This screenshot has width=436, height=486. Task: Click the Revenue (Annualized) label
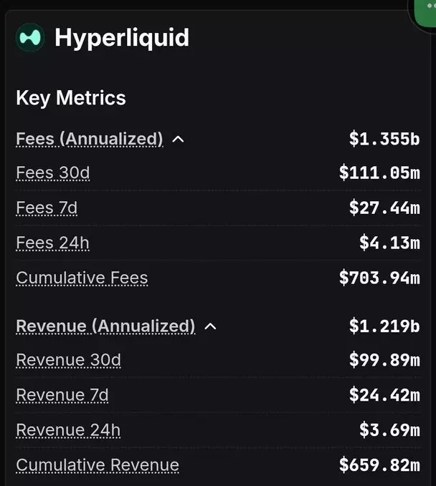pos(105,326)
